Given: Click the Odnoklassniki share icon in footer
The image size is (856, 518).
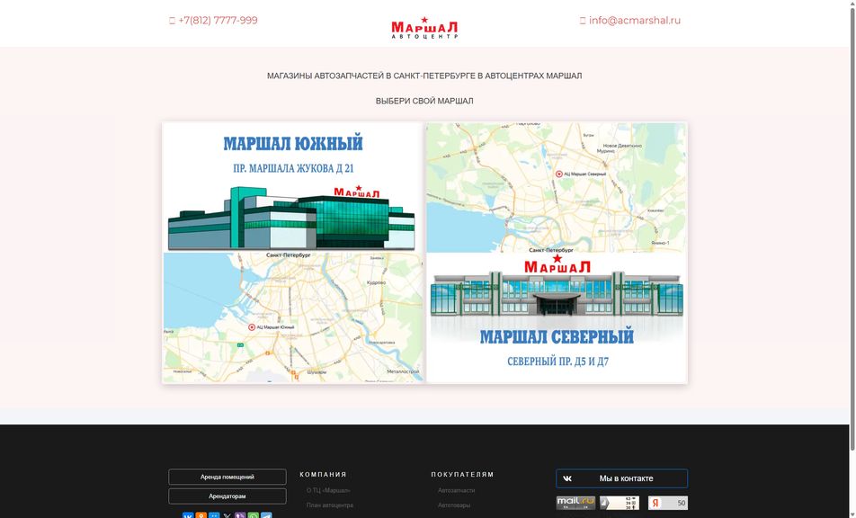Looking at the screenshot, I should tap(201, 515).
